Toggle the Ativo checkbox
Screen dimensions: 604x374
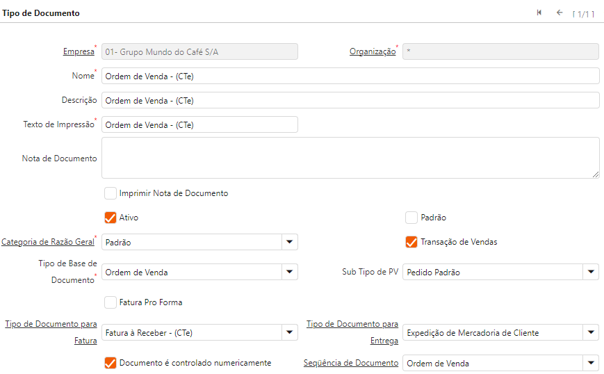coord(110,218)
